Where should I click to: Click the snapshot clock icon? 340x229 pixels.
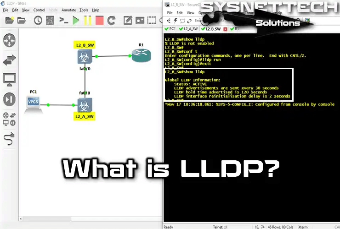click(x=38, y=21)
